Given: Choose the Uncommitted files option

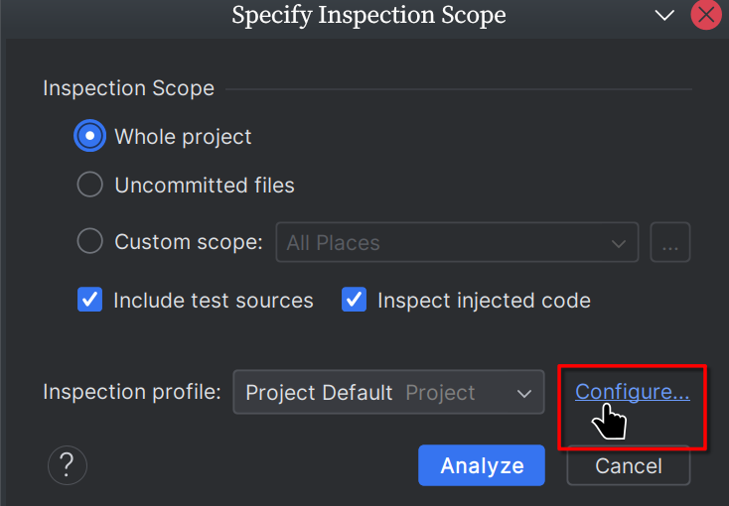Looking at the screenshot, I should click(x=90, y=186).
